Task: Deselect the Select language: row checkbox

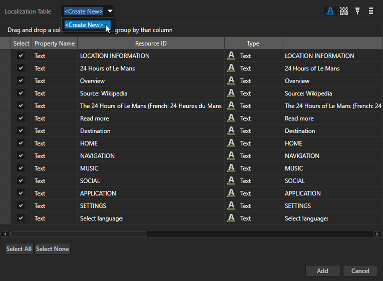Action: point(21,218)
